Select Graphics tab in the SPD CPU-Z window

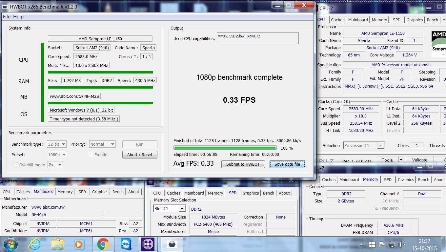tap(251, 193)
